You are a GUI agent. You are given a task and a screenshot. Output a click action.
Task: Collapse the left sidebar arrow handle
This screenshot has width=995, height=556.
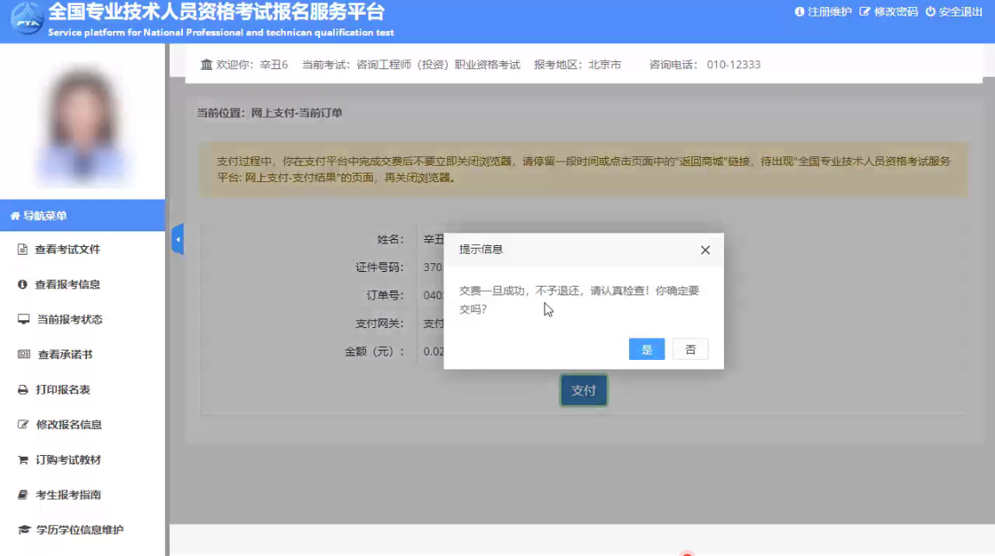178,239
